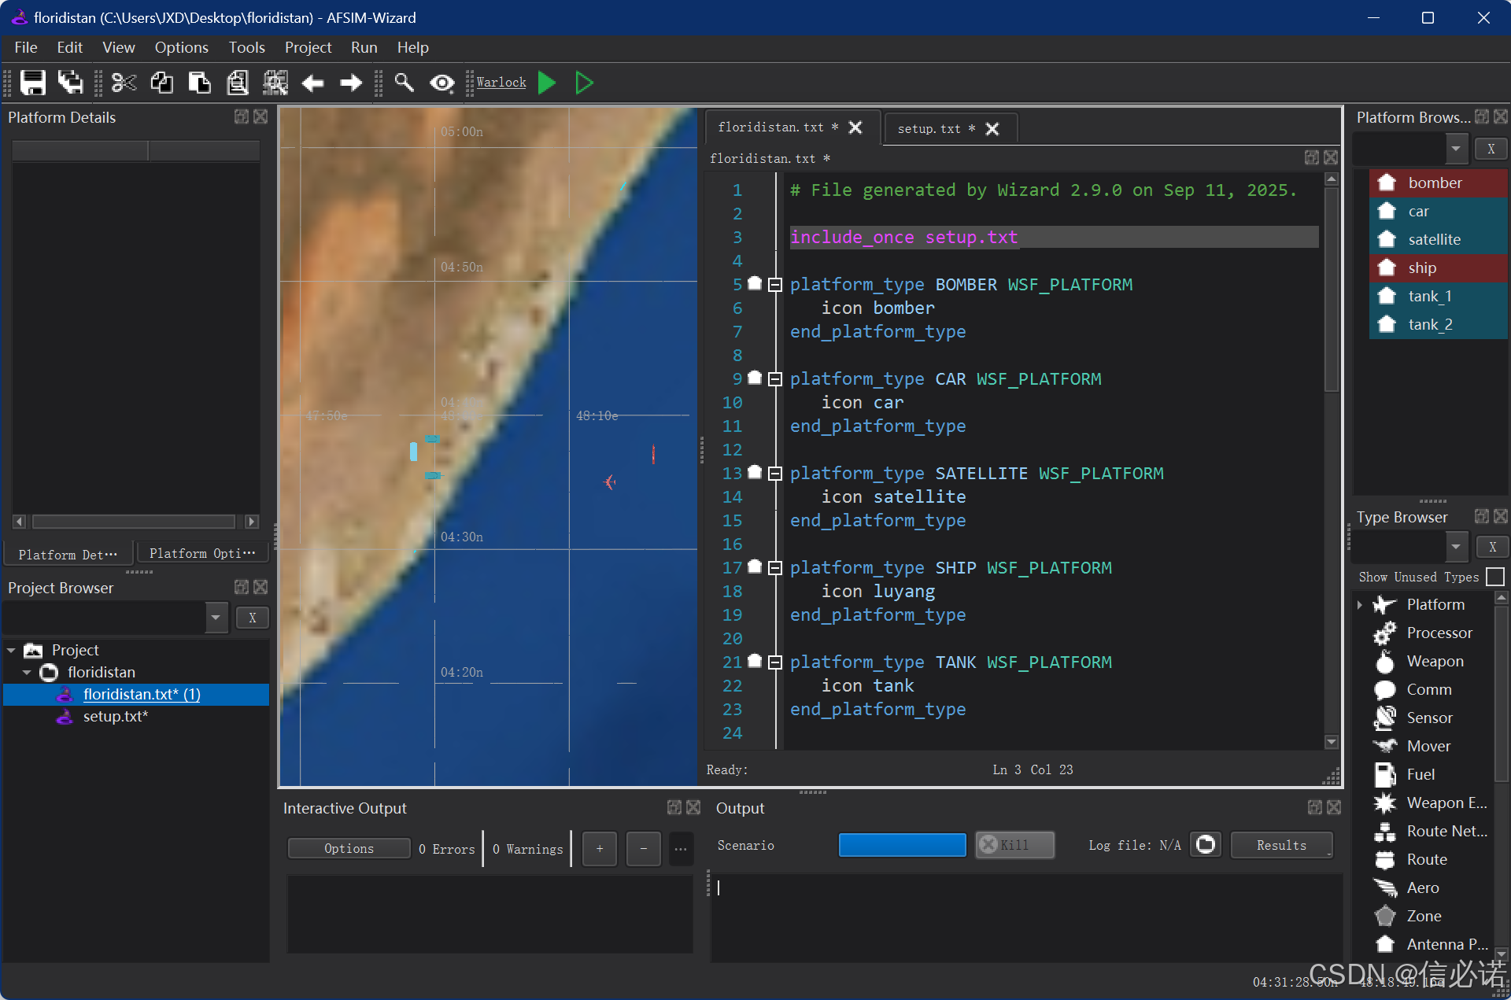Image resolution: width=1511 pixels, height=1000 pixels.
Task: Select the Fuel type icon
Action: (x=1384, y=775)
